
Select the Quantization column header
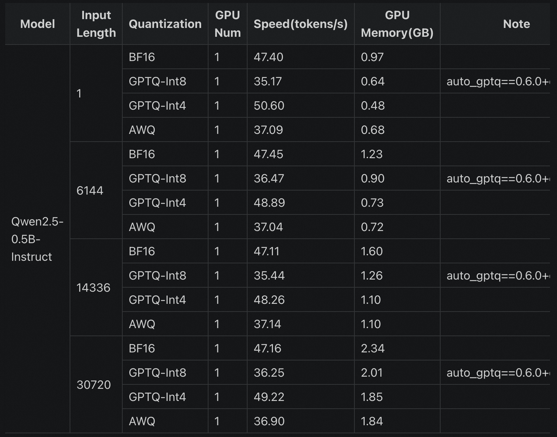coord(165,24)
